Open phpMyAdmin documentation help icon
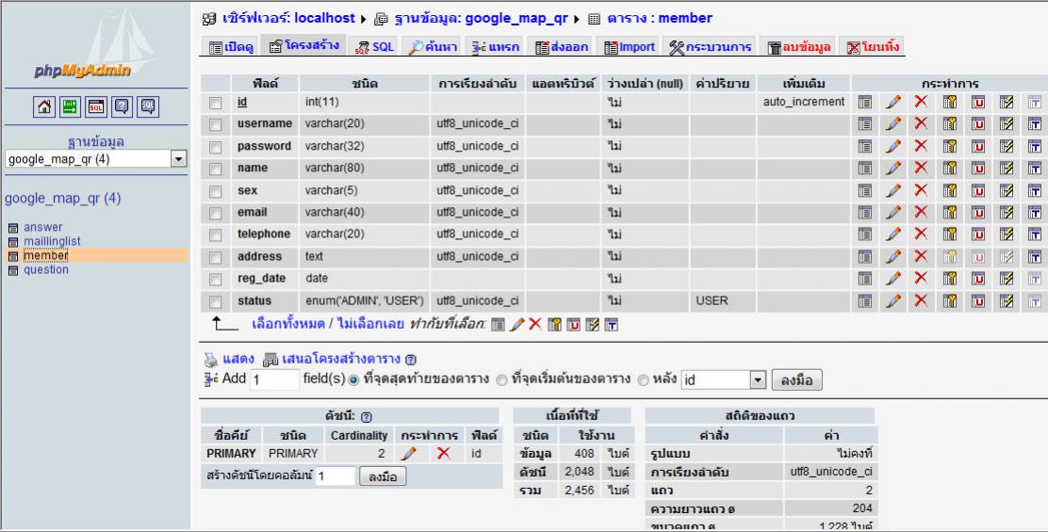 (x=123, y=106)
